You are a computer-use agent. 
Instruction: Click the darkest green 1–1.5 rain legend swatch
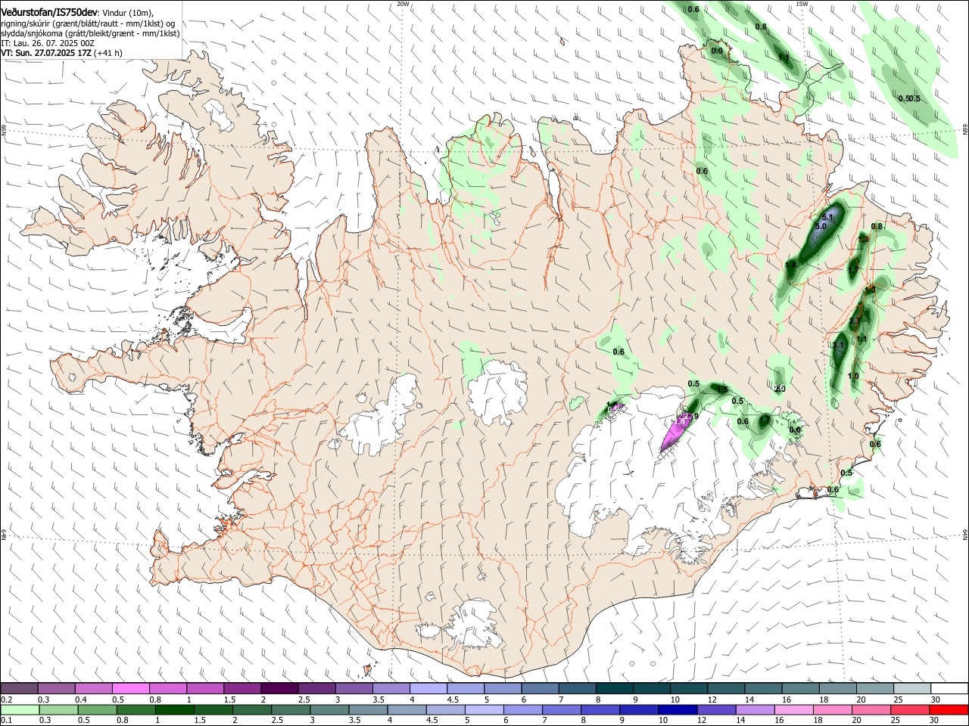(174, 709)
